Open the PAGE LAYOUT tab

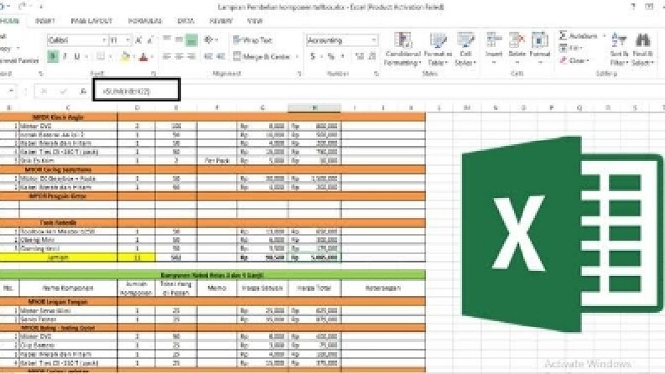91,21
